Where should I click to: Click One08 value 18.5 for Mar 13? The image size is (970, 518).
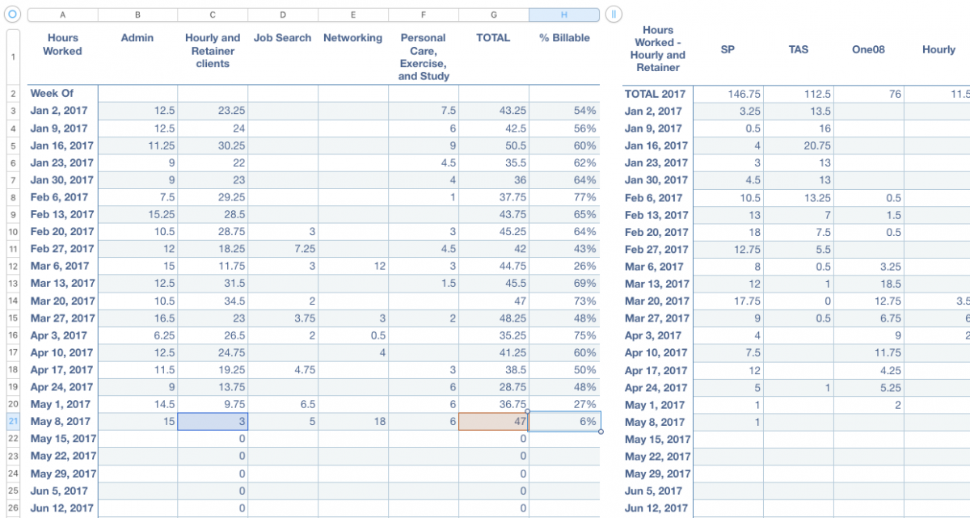868,284
